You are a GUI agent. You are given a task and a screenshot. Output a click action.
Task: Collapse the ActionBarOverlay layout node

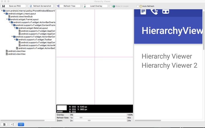click(10, 22)
